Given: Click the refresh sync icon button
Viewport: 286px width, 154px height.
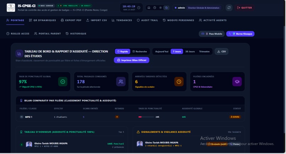Looking at the screenshot, I should (x=229, y=8).
